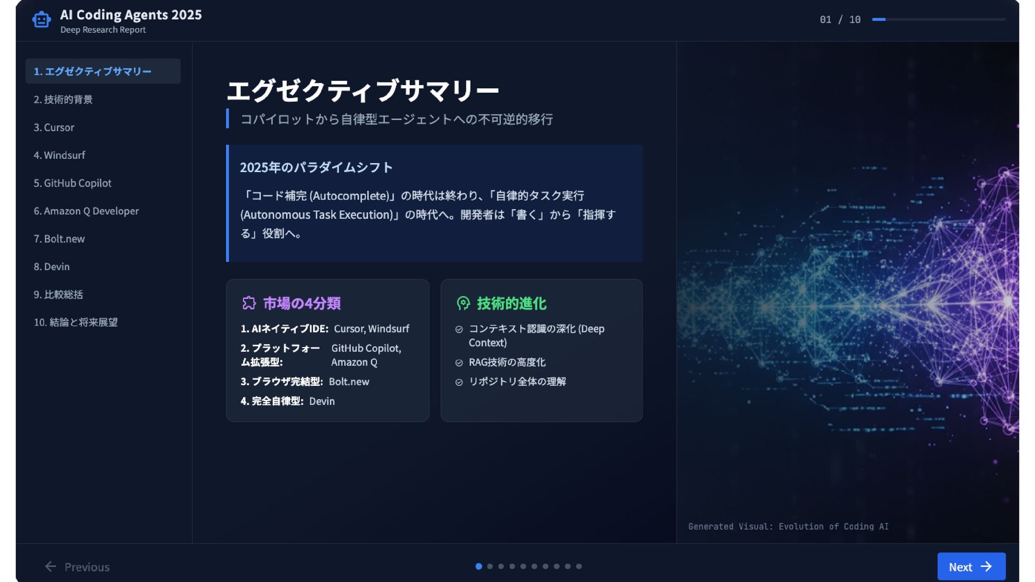The height and width of the screenshot is (582, 1035).
Task: Click the head icon beside 技術的進化
Action: [463, 303]
